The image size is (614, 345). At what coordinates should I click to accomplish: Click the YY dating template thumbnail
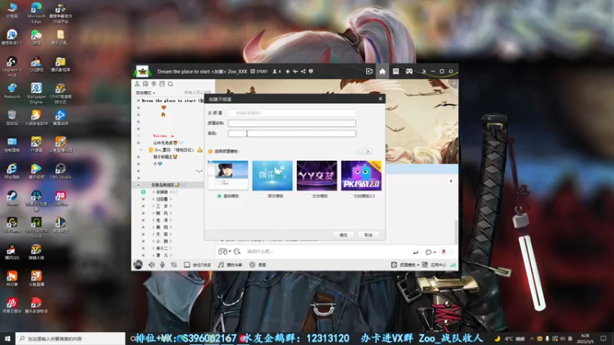(317, 176)
